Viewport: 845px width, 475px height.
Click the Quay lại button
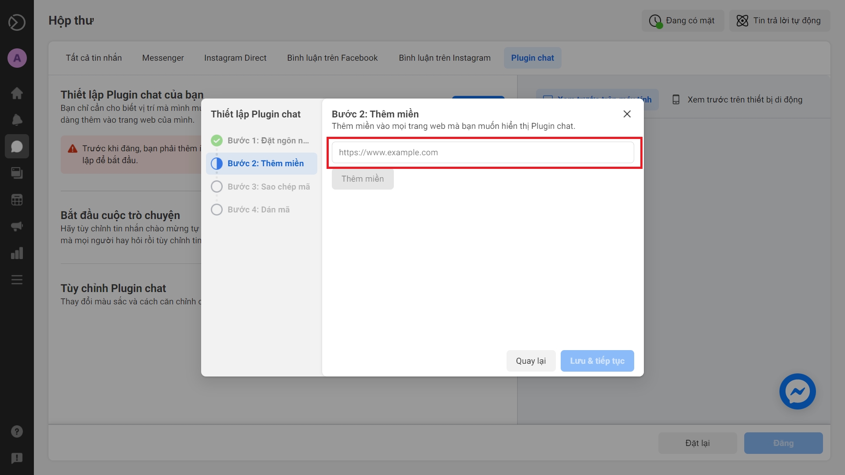530,361
